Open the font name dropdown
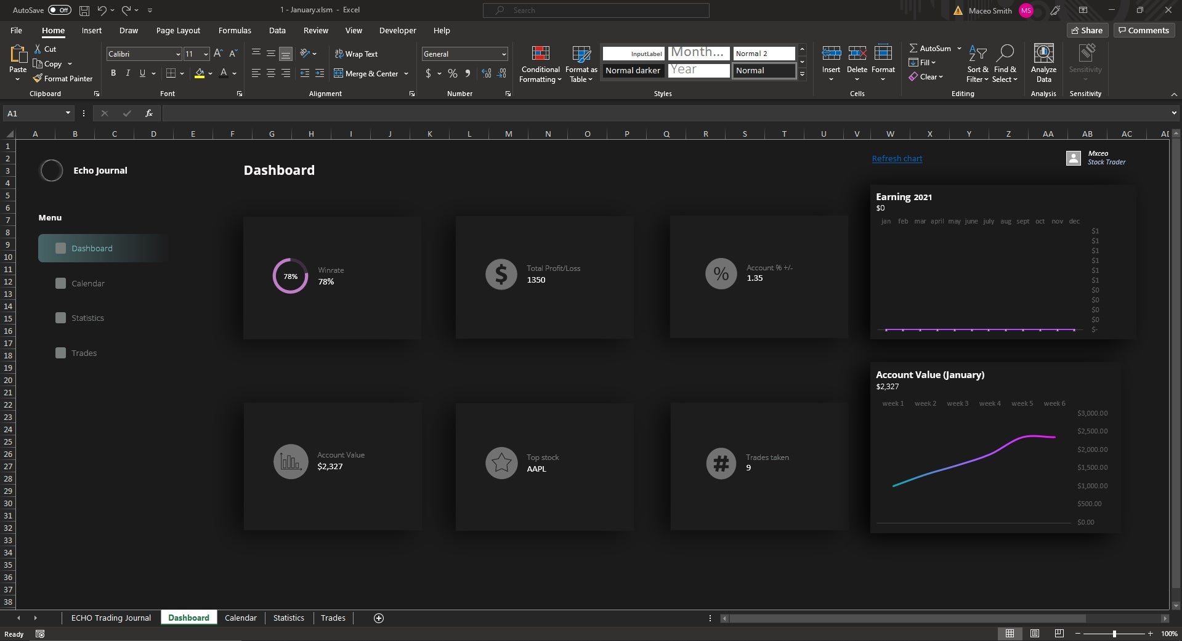The width and height of the screenshot is (1182, 641). coord(178,54)
